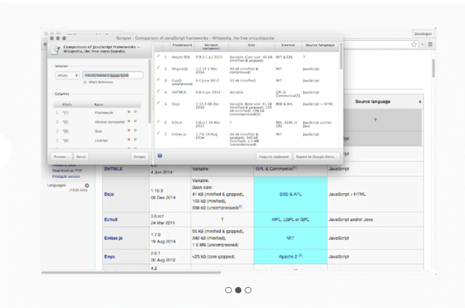The image size is (465, 308).
Task: Click the highlighted BSD & AFL license cell
Action: coord(290,194)
